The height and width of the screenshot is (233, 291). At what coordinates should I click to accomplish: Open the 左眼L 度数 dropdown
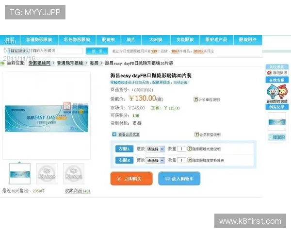(155, 149)
